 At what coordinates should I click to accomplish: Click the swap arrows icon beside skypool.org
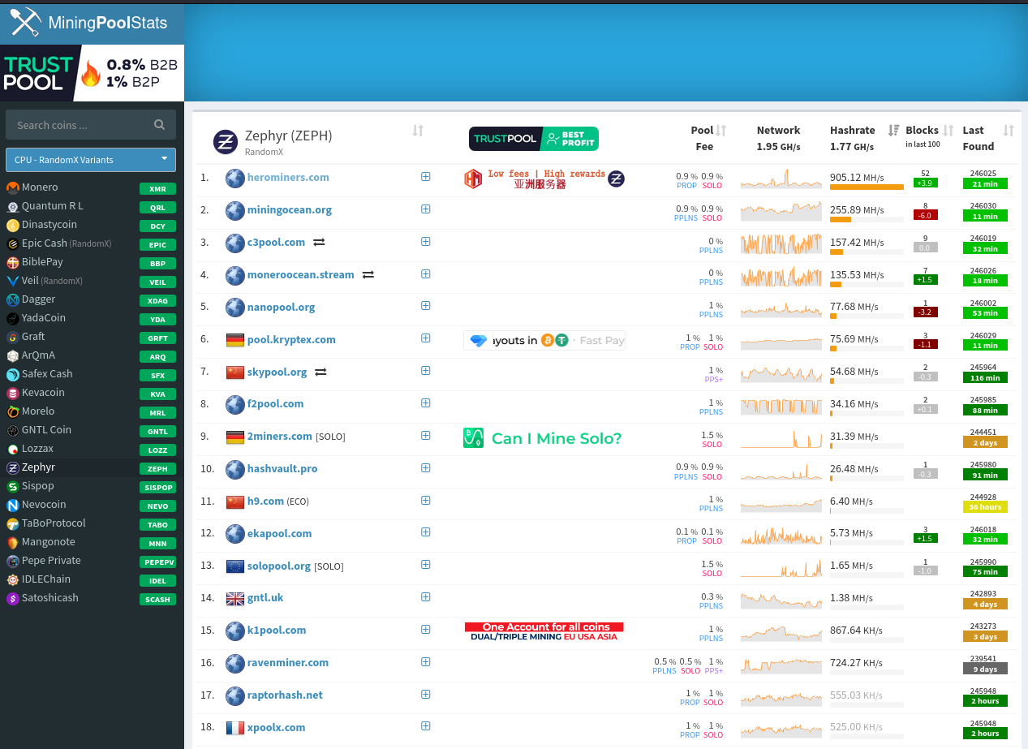[x=320, y=372]
